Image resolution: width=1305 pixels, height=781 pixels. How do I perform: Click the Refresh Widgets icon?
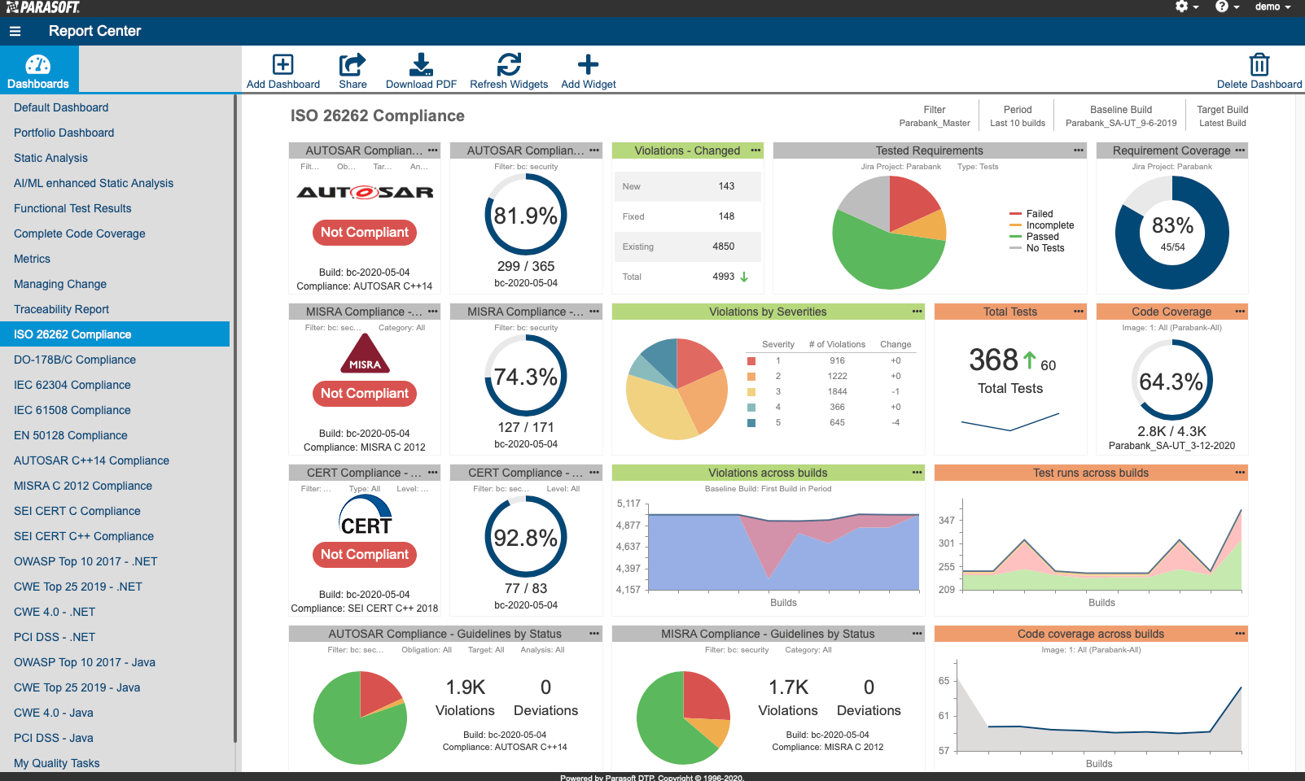(x=509, y=64)
